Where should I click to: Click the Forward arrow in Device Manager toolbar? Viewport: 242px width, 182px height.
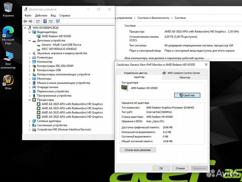(x=31, y=21)
